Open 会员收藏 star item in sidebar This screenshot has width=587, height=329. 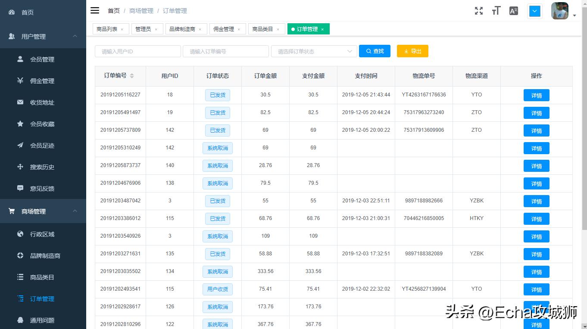pyautogui.click(x=42, y=124)
